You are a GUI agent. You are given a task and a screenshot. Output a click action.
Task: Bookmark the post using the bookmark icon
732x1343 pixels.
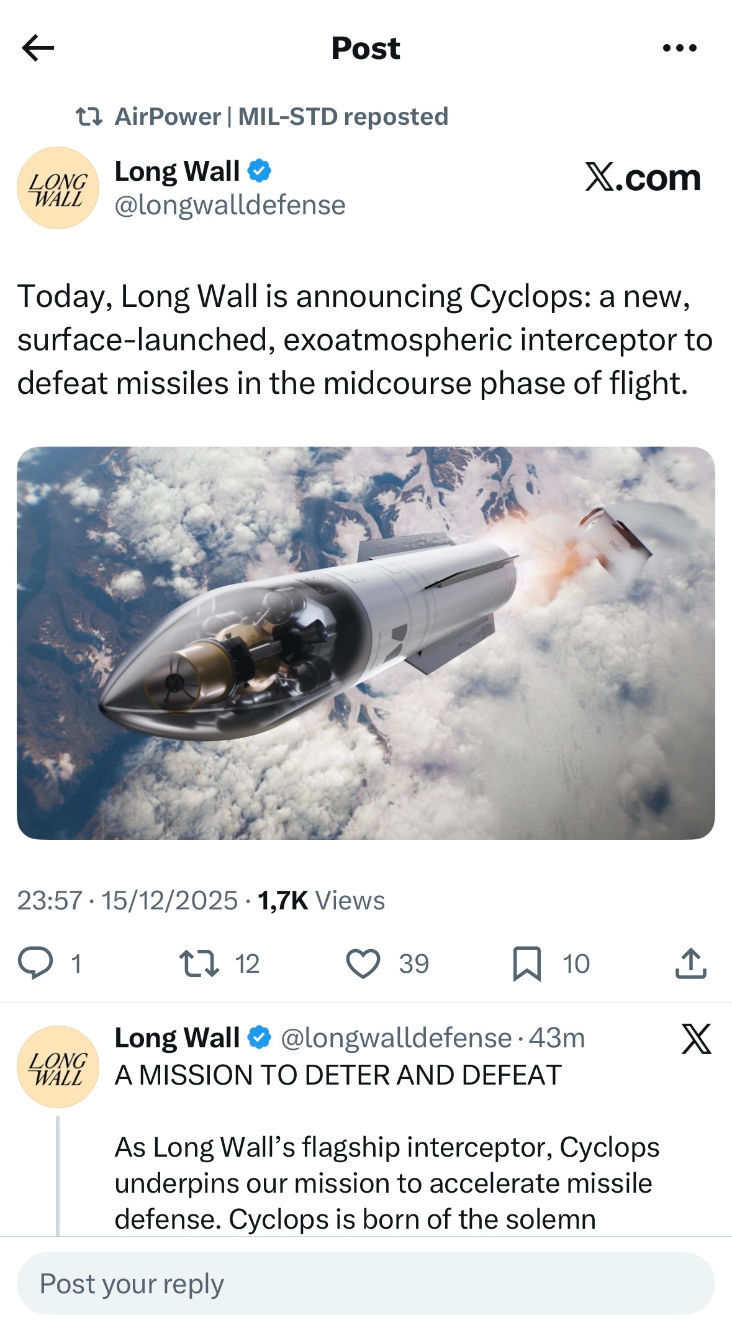coord(528,963)
